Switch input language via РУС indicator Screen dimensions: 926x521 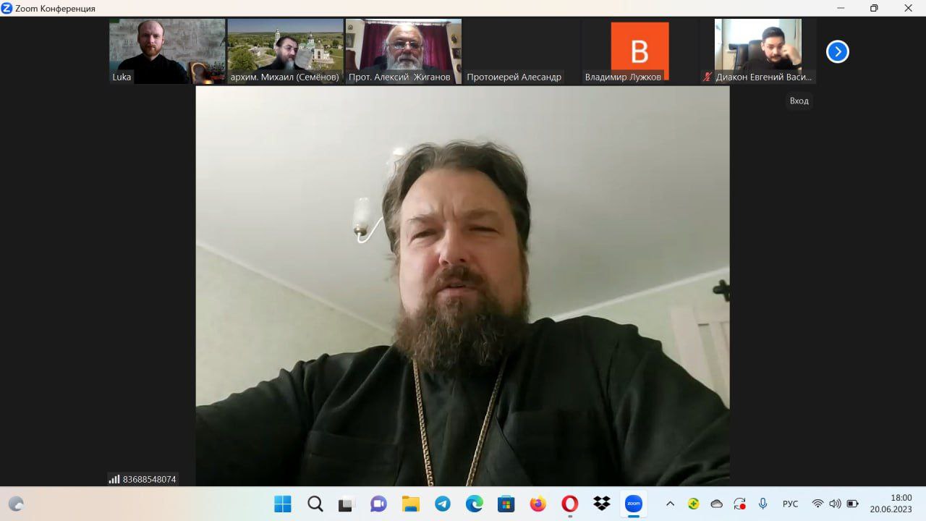pos(790,504)
